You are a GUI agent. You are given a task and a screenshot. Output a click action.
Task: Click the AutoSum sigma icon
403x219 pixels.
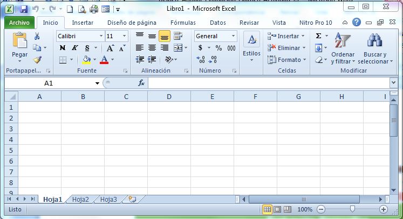pos(318,36)
